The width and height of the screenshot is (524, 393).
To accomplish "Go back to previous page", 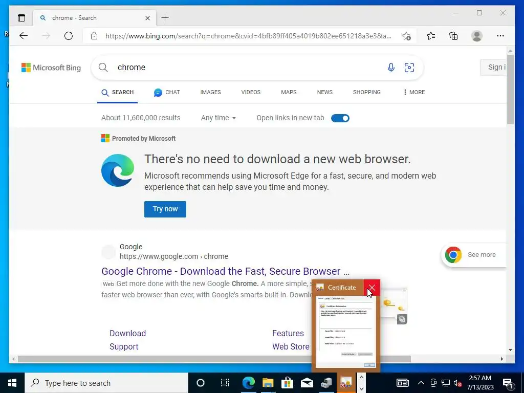I will tap(24, 36).
